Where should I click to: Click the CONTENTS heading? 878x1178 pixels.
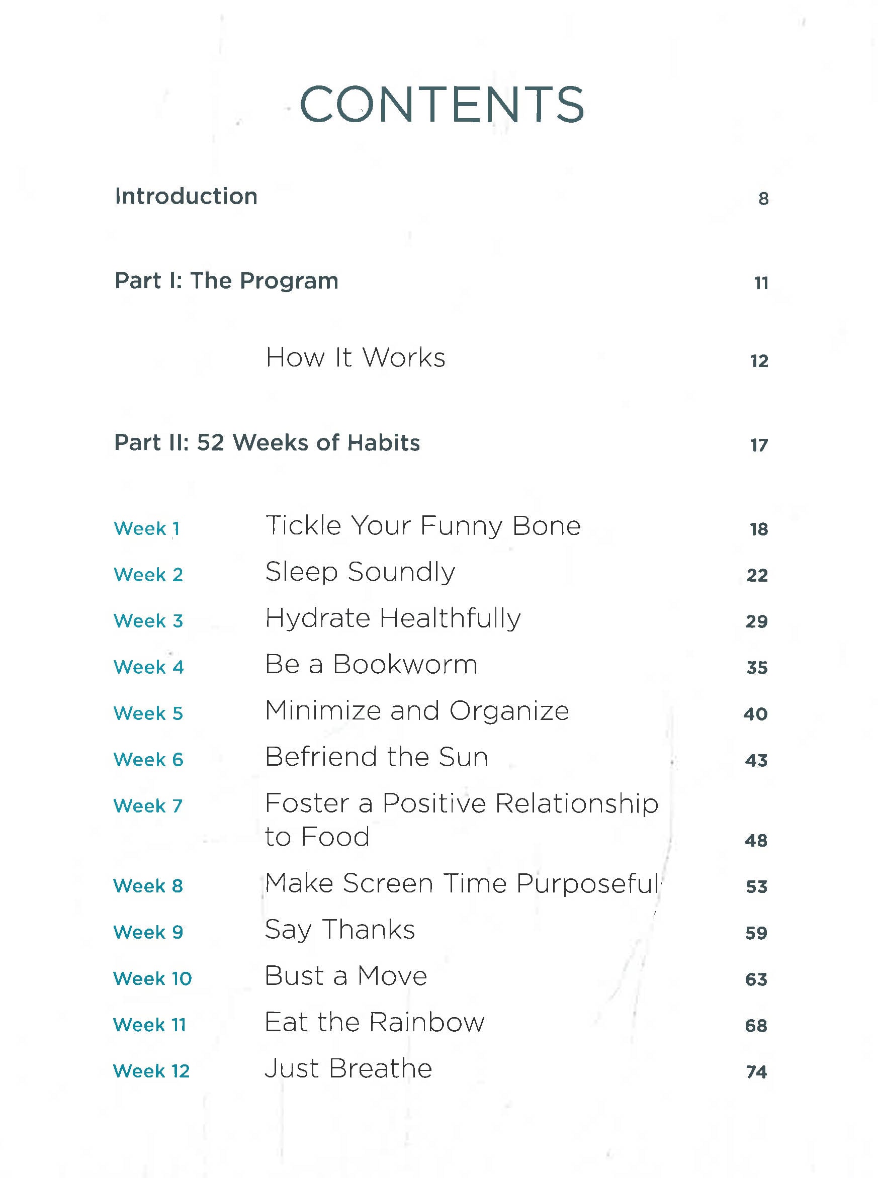[442, 104]
